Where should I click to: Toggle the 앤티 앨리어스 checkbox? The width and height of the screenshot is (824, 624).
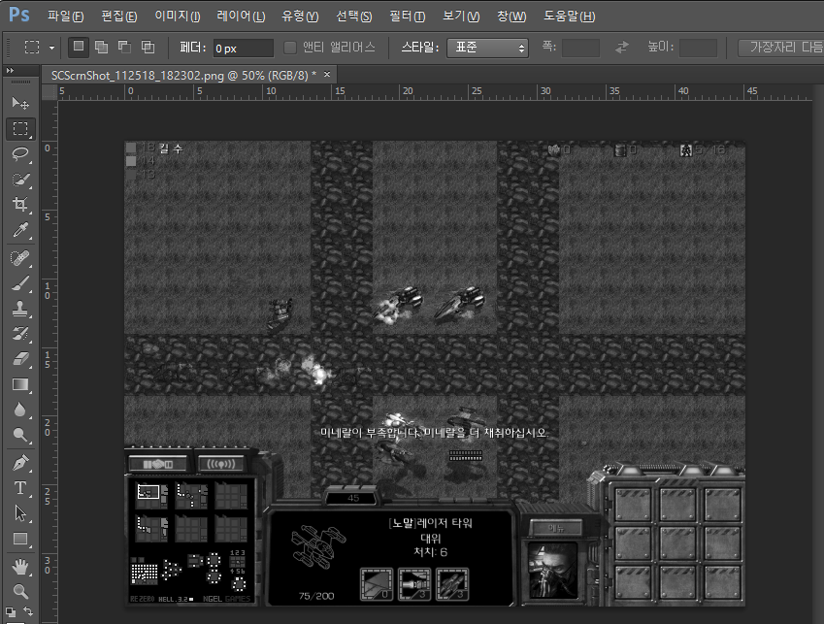290,48
